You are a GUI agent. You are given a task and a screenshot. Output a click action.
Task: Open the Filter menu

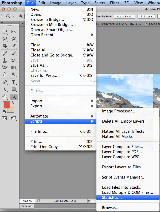115,3
